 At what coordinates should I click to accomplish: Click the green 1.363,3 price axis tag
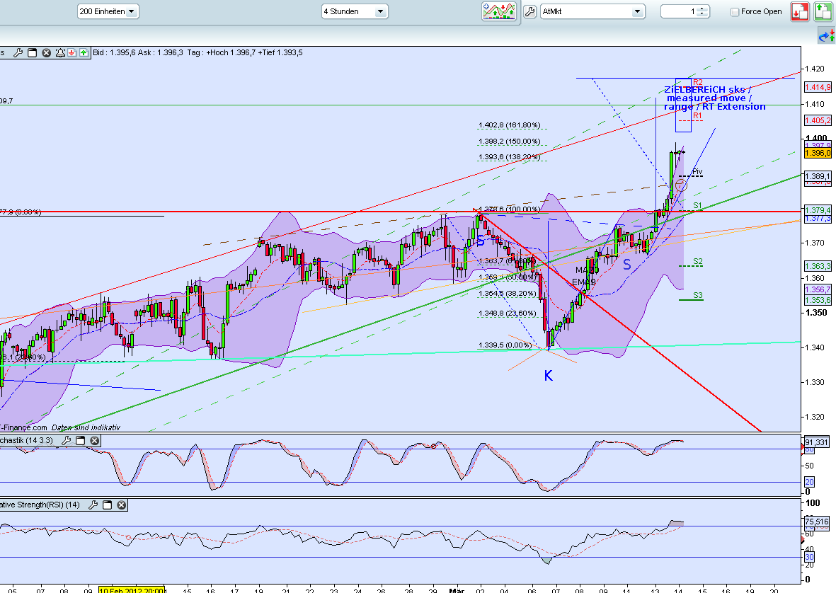pyautogui.click(x=818, y=266)
